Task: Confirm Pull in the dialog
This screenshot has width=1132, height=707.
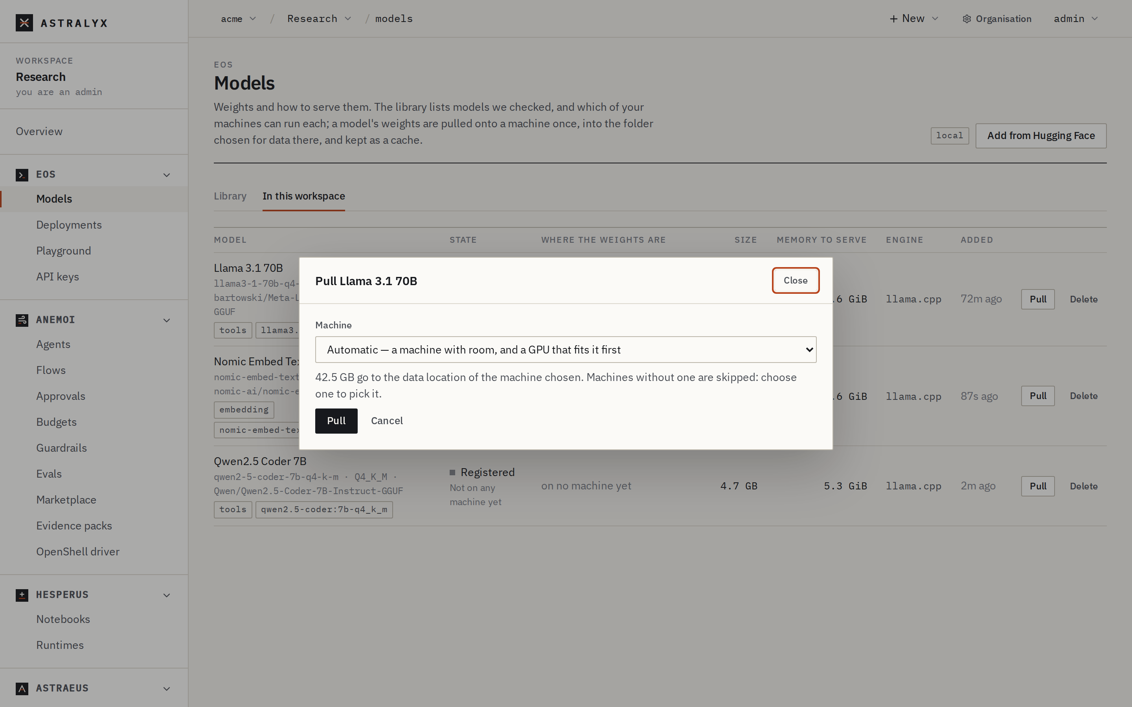Action: tap(336, 421)
